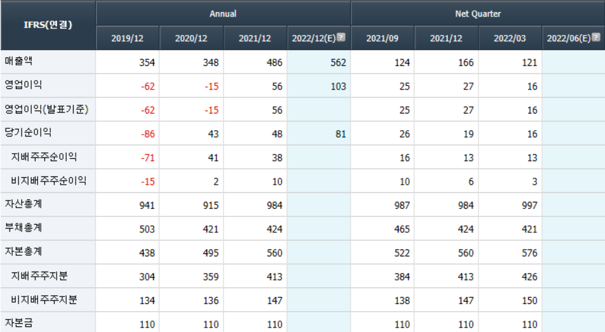605x332 pixels.
Task: Click 당기순이익 value -86 for 2019/12
Action: tap(148, 134)
